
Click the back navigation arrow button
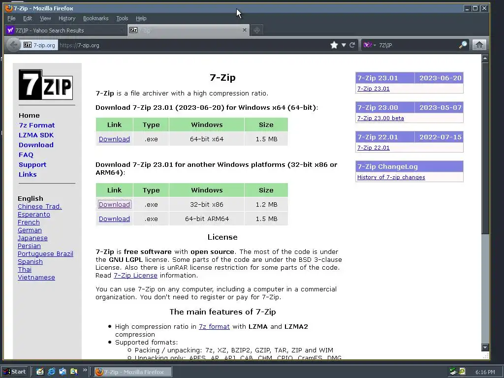click(13, 45)
